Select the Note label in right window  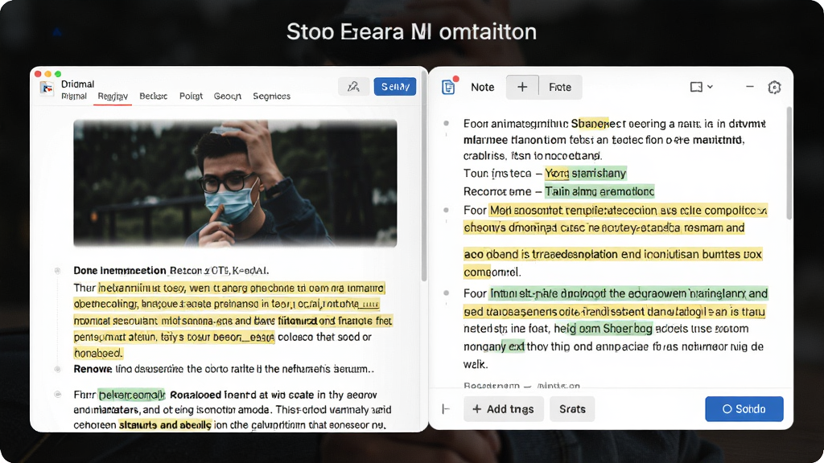click(x=482, y=87)
